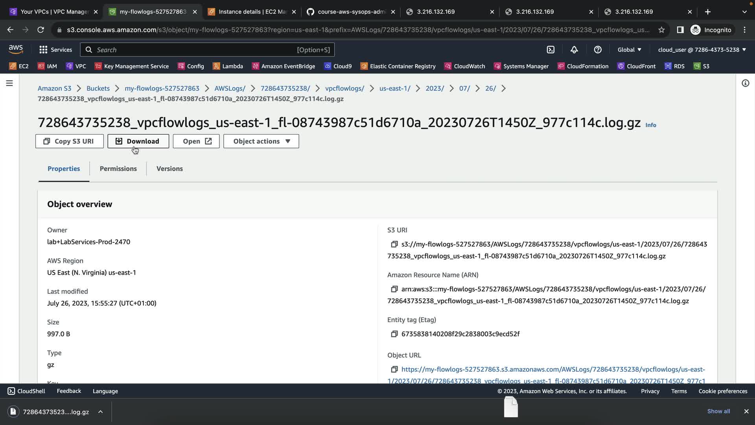Go to the my-flowlogs-527527863 breadcrumb link
The height and width of the screenshot is (425, 755).
(x=162, y=88)
